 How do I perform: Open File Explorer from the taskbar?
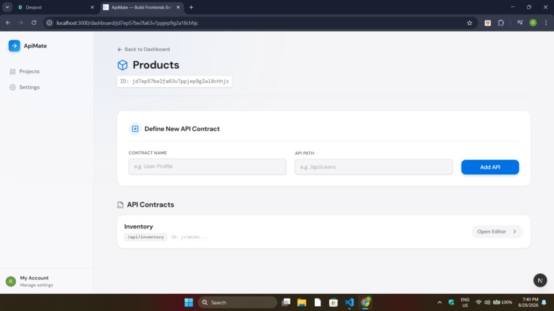coord(302,303)
